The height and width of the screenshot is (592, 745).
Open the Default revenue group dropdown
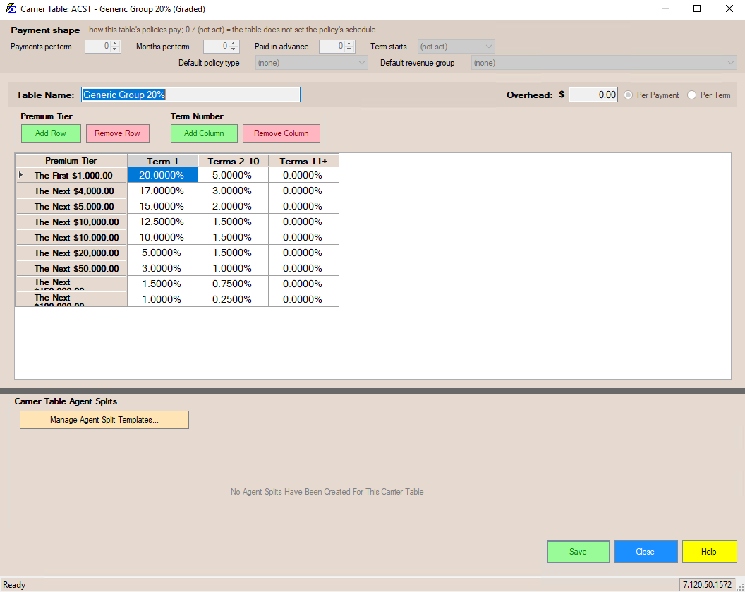tap(604, 63)
